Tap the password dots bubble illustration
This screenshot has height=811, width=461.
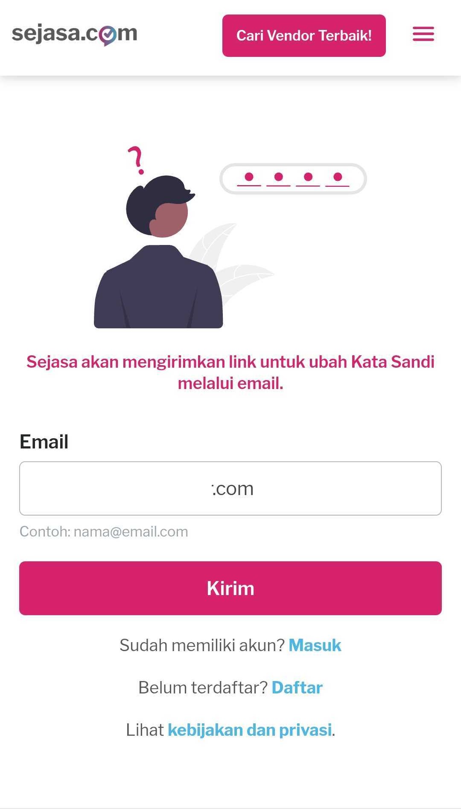[293, 179]
